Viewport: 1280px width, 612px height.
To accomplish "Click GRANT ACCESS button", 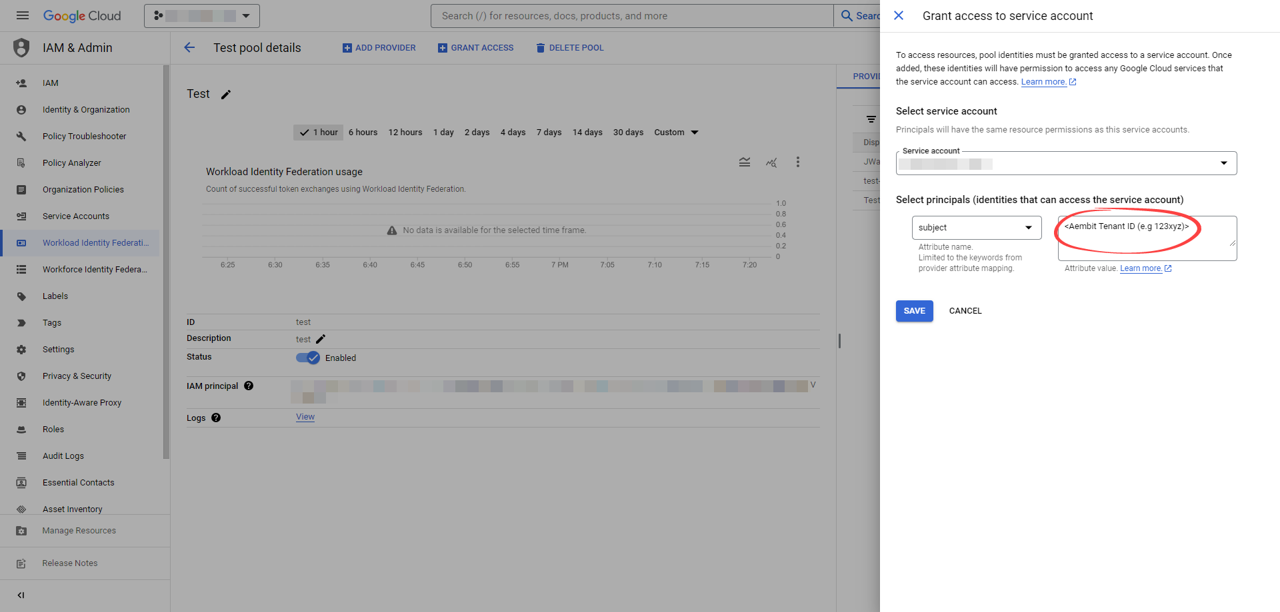I will click(475, 48).
